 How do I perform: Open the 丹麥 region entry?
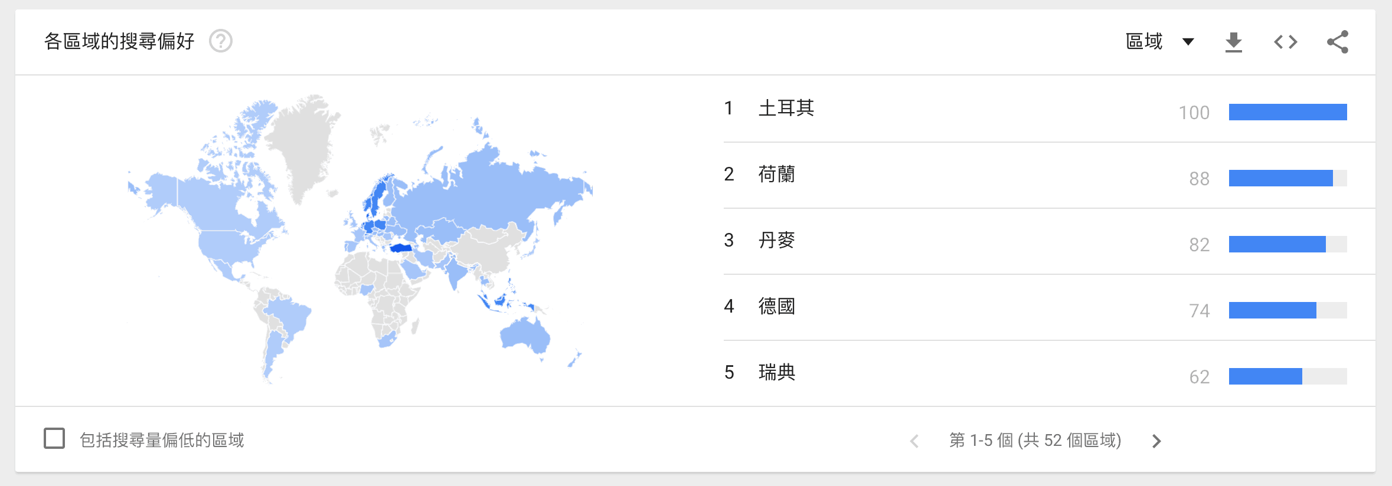(x=777, y=240)
